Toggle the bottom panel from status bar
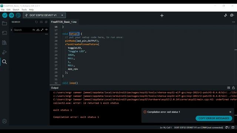 point(233,127)
